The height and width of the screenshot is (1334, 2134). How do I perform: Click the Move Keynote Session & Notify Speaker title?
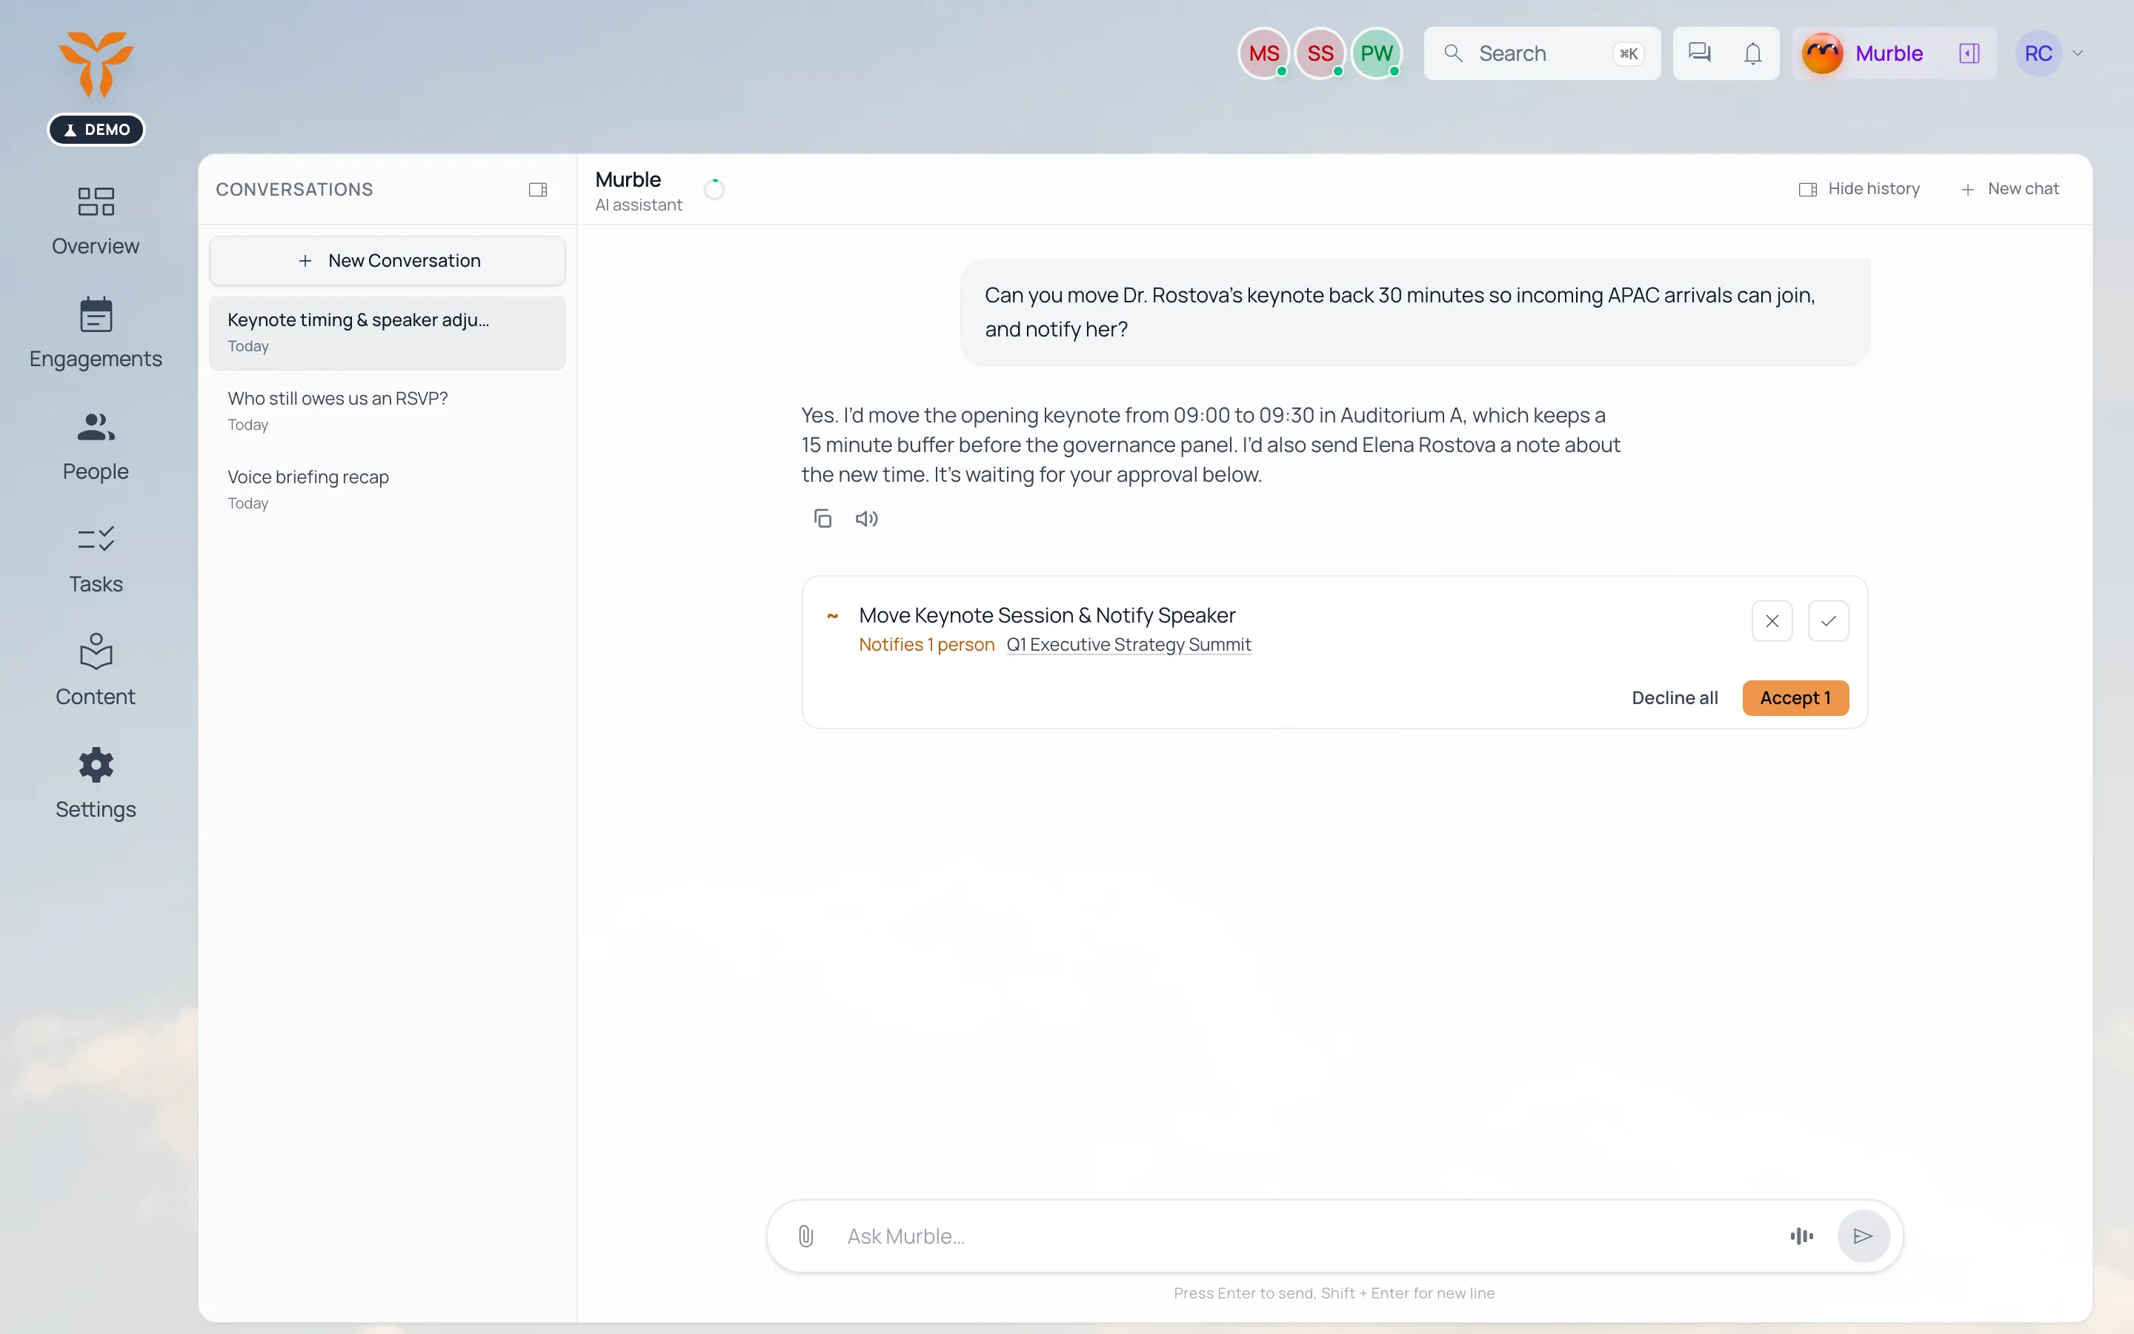(1047, 615)
